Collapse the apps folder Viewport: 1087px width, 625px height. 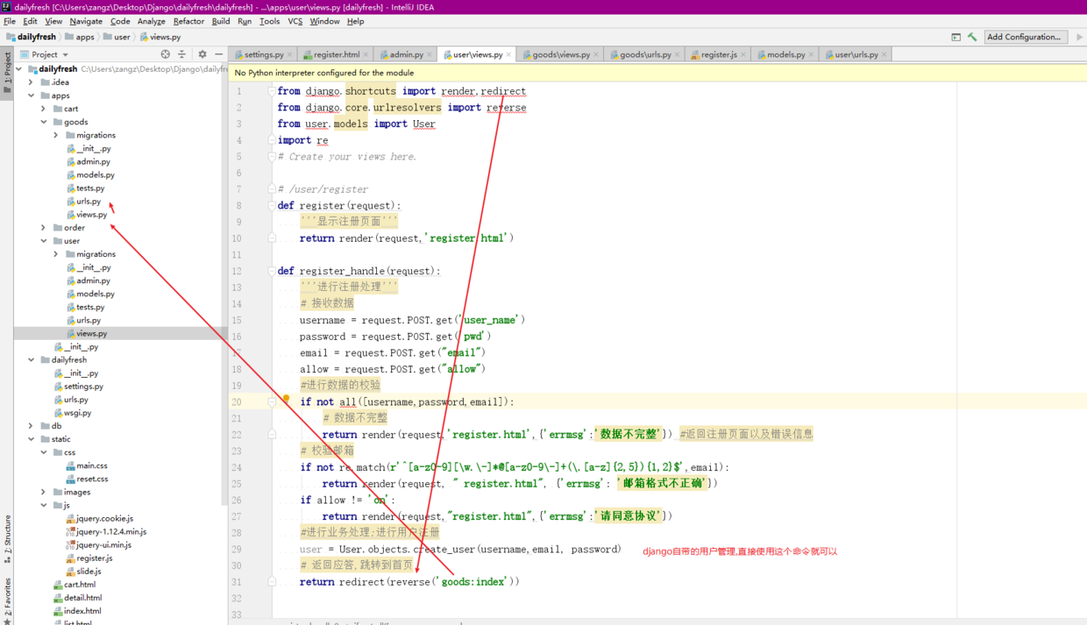(x=32, y=96)
